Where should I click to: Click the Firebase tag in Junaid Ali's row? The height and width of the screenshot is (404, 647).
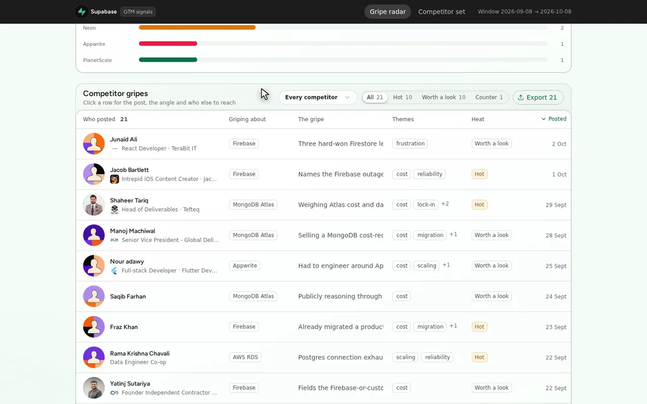(x=244, y=144)
